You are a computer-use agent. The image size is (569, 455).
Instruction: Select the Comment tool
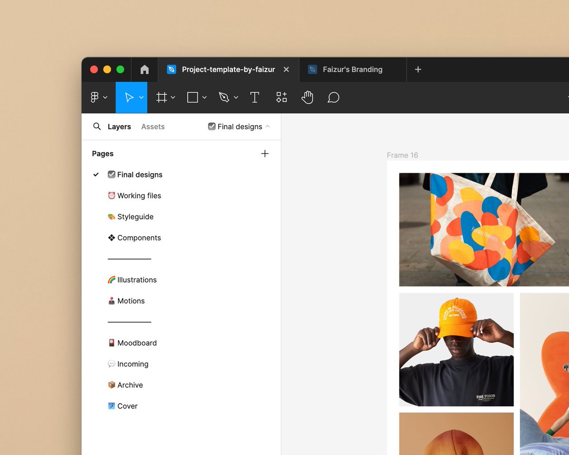pos(333,97)
